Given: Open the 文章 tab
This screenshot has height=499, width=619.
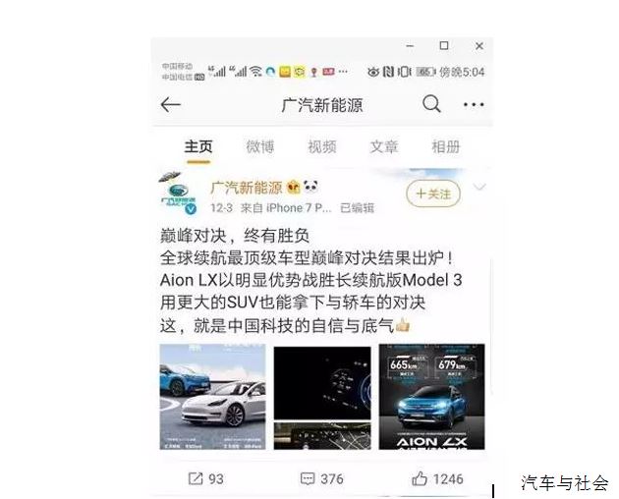Looking at the screenshot, I should 384,147.
